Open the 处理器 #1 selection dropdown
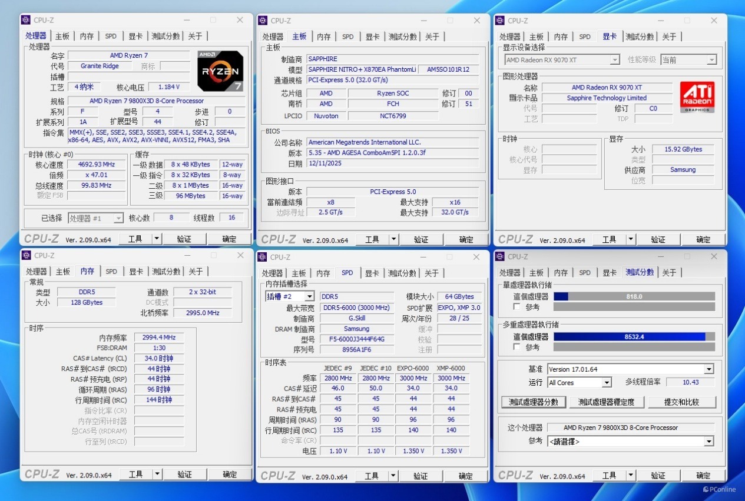This screenshot has height=501, width=745. click(x=95, y=218)
